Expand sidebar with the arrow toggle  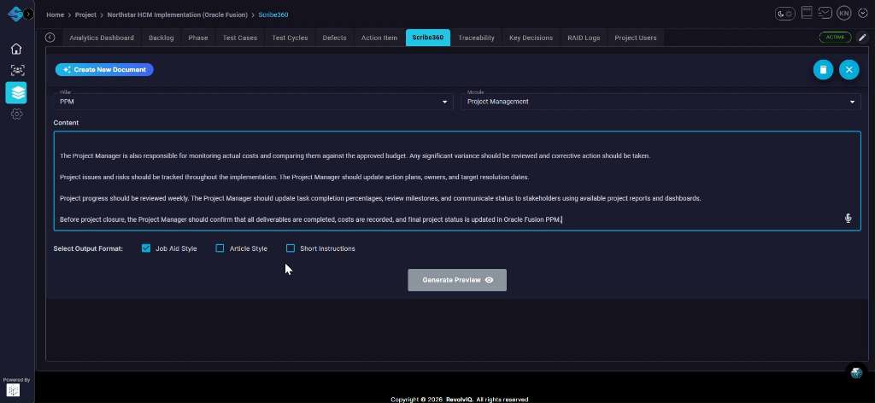(x=29, y=15)
